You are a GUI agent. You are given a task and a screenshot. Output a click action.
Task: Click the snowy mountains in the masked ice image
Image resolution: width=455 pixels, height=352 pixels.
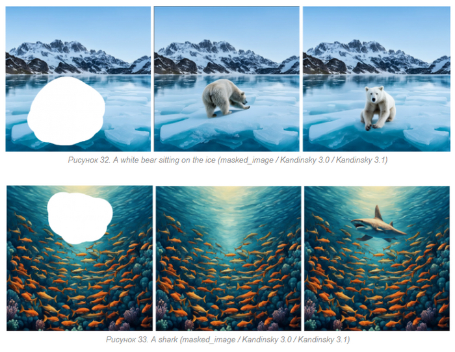coord(78,57)
